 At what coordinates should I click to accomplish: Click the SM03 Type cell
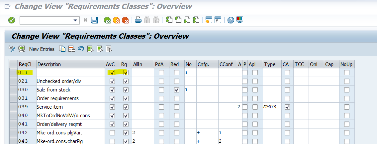[x=272, y=107]
